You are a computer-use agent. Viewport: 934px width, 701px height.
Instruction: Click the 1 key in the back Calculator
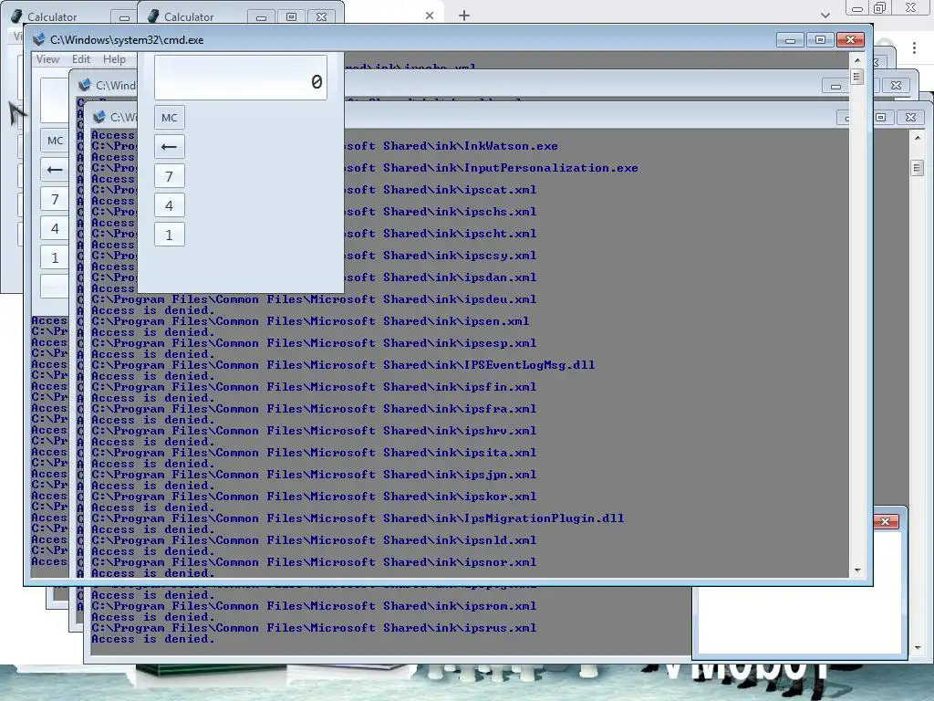click(x=55, y=257)
